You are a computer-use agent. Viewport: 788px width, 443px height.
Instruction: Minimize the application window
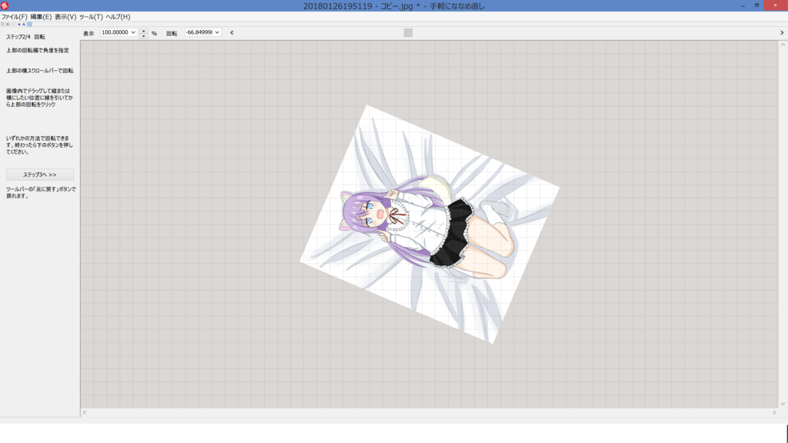[x=743, y=5]
